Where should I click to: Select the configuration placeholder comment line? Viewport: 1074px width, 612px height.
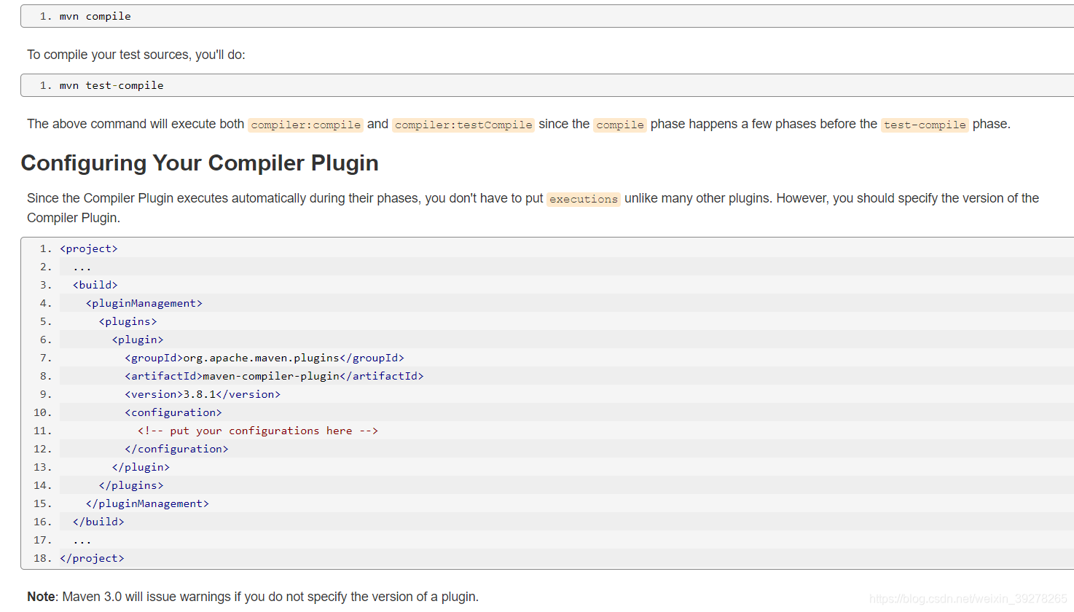[x=257, y=430]
